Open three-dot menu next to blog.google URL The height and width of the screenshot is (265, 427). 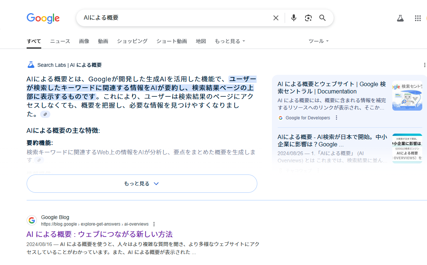154,224
